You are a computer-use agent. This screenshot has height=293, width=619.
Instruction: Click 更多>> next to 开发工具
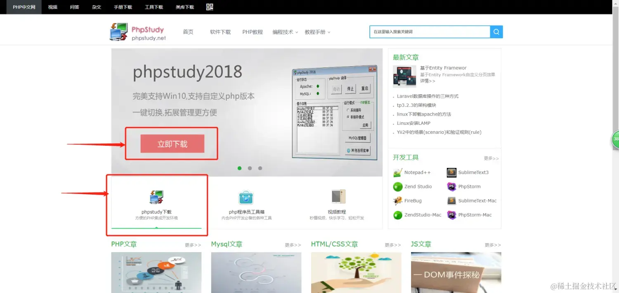491,158
